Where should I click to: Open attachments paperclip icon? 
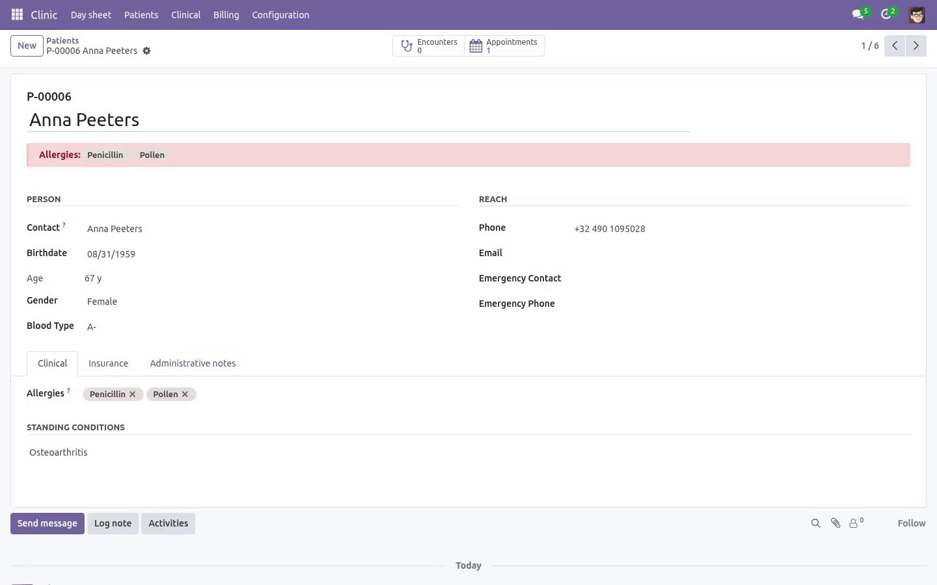pyautogui.click(x=835, y=523)
